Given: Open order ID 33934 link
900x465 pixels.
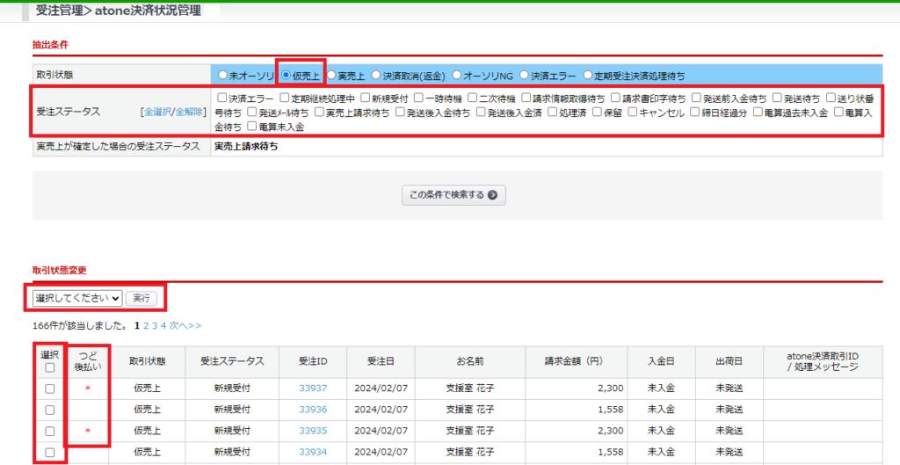Looking at the screenshot, I should coord(313,452).
